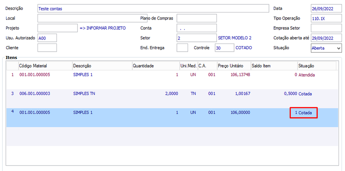This screenshot has height=171, width=345.
Task: Click Cotação aberta até field 29/09/2022
Action: [x=326, y=38]
